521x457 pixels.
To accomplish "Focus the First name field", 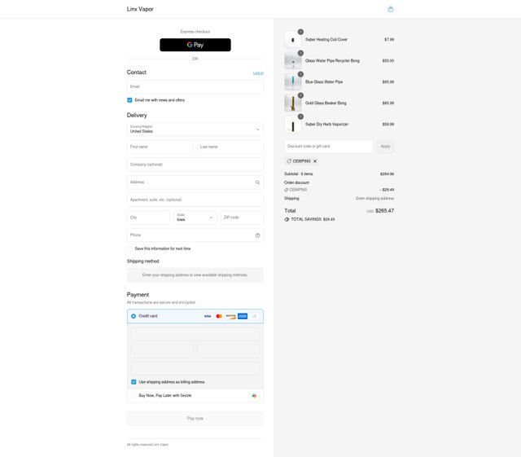I will coord(160,147).
